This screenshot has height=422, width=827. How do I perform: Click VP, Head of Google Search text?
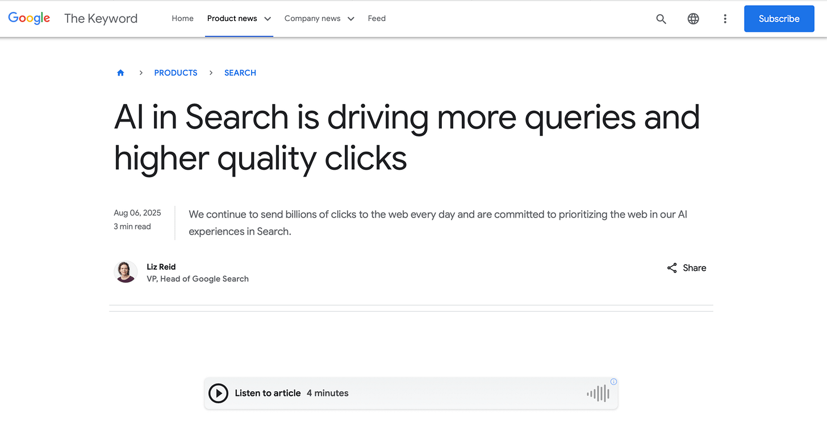(198, 279)
